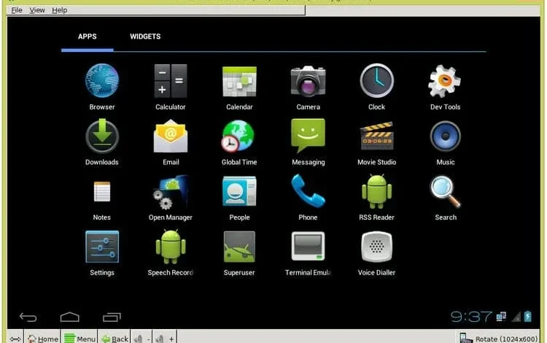Tap the 9:37 clock in status area

[471, 317]
